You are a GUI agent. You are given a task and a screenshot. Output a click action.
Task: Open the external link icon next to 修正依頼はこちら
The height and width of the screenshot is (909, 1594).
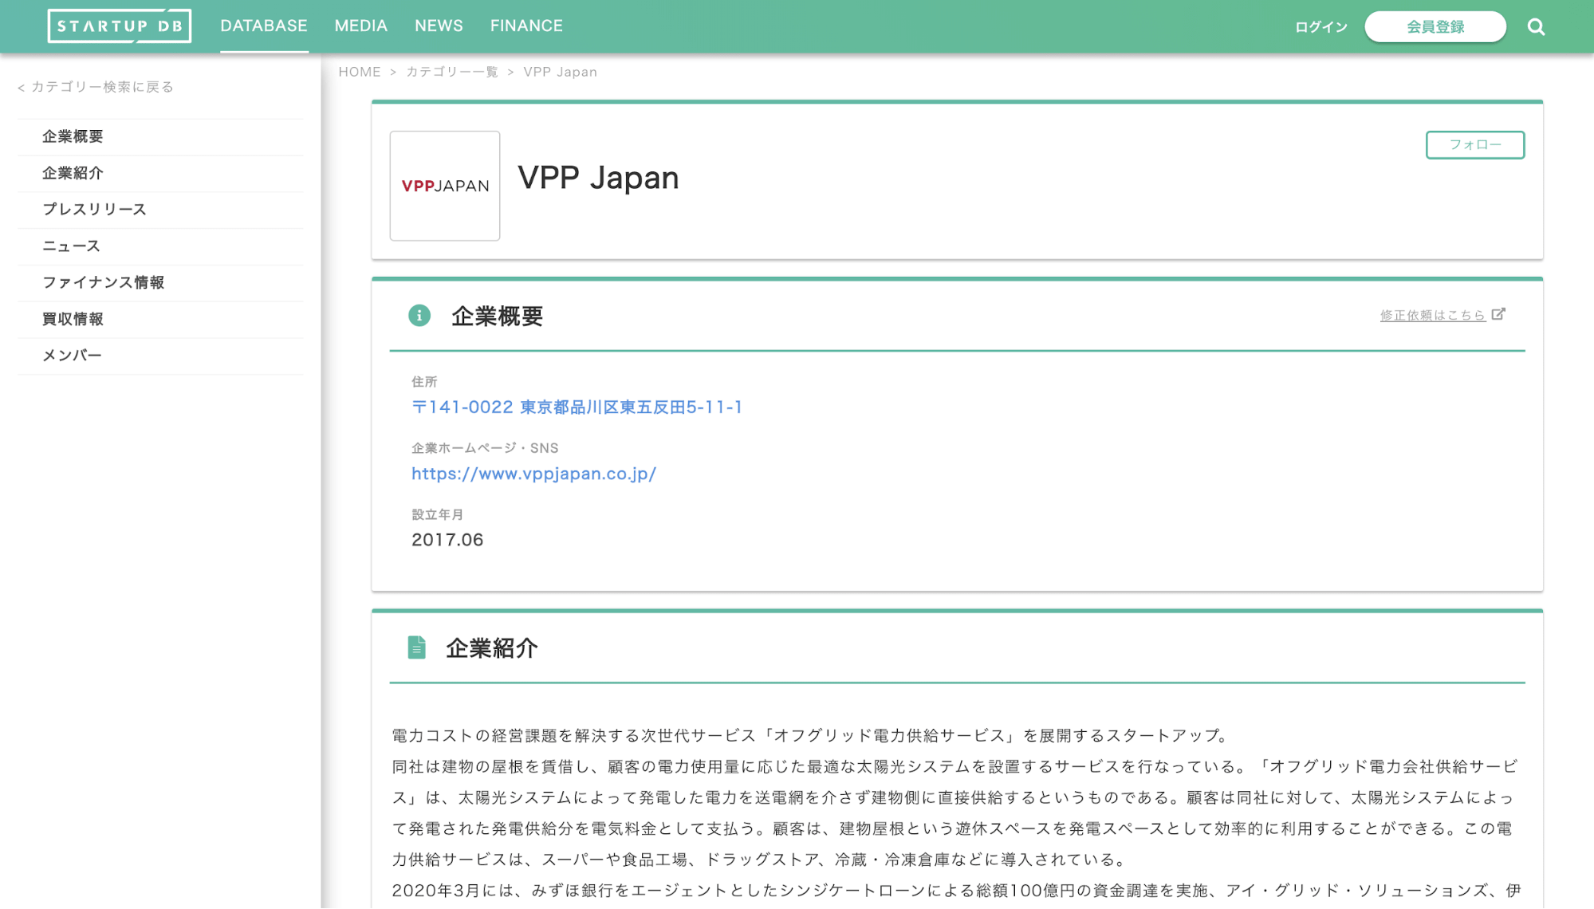(1498, 314)
